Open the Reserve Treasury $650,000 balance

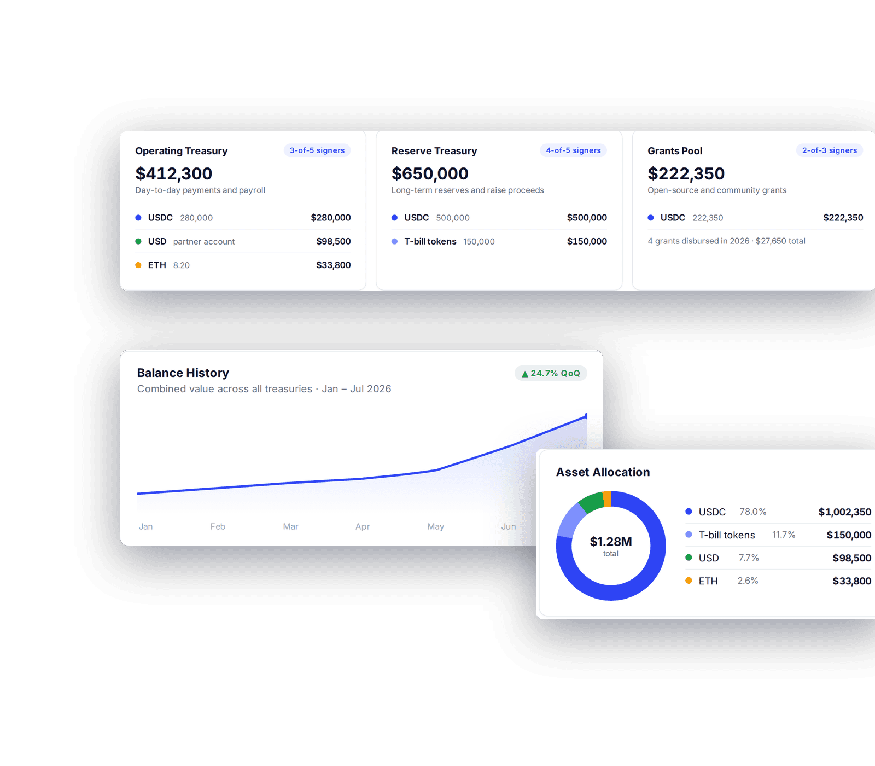(430, 173)
